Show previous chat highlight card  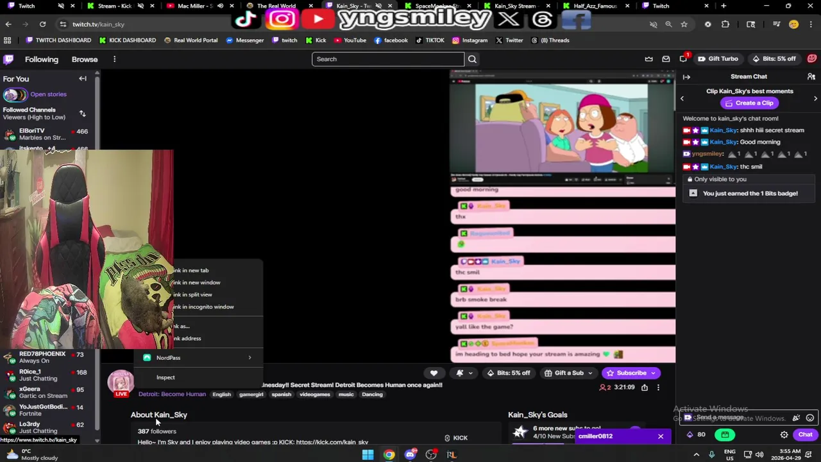pos(682,99)
